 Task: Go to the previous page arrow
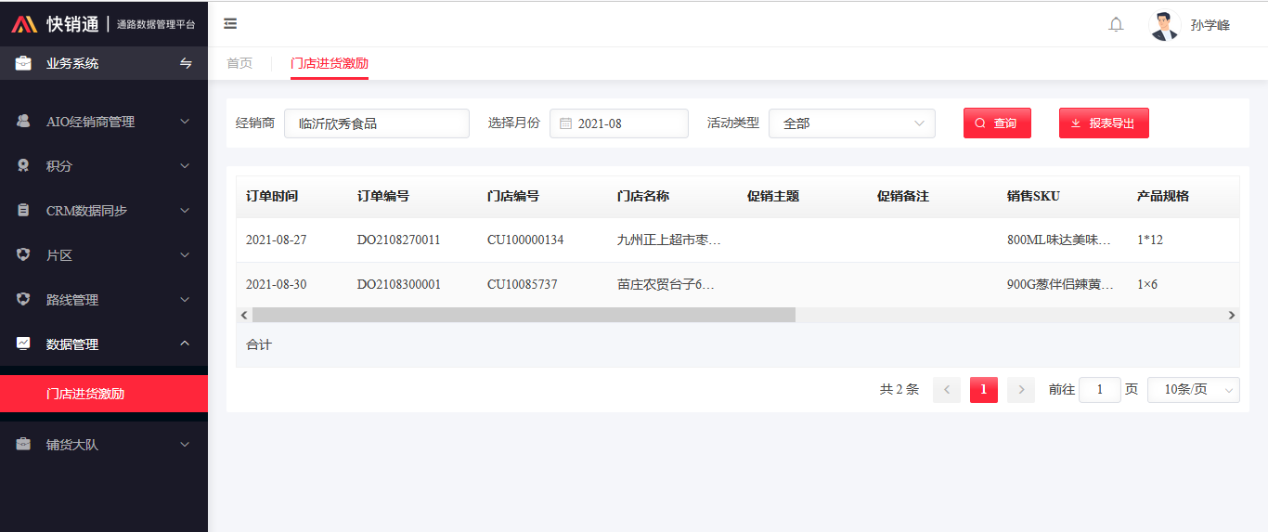946,390
